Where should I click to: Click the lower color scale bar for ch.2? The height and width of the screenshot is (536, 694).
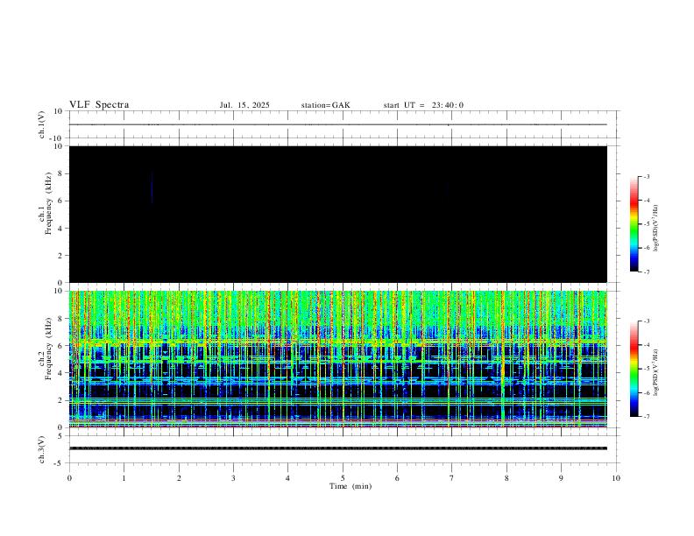pos(634,369)
